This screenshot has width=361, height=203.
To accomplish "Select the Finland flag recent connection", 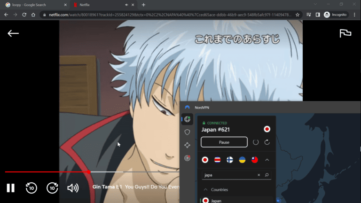I will (x=230, y=160).
